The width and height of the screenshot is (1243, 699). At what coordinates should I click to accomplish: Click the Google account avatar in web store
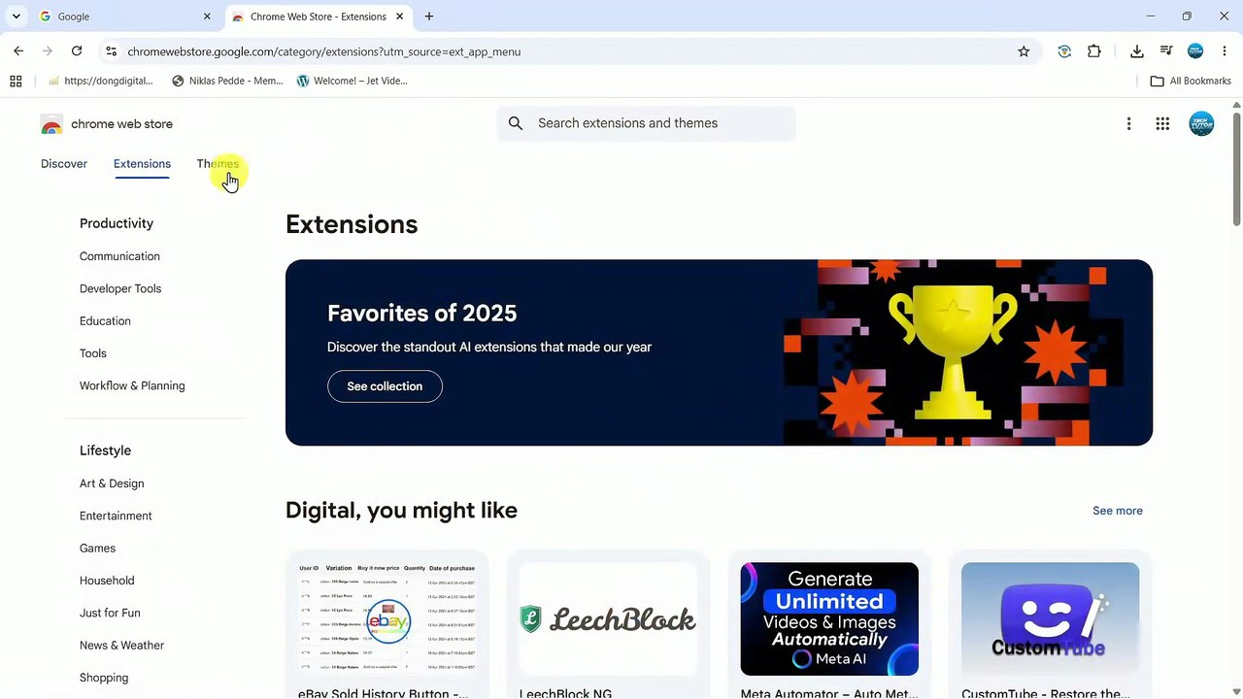point(1201,123)
